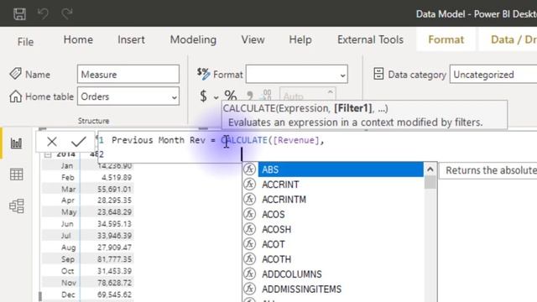This screenshot has height=302, width=537.
Task: Click fx icon beside ABS
Action: coord(250,169)
